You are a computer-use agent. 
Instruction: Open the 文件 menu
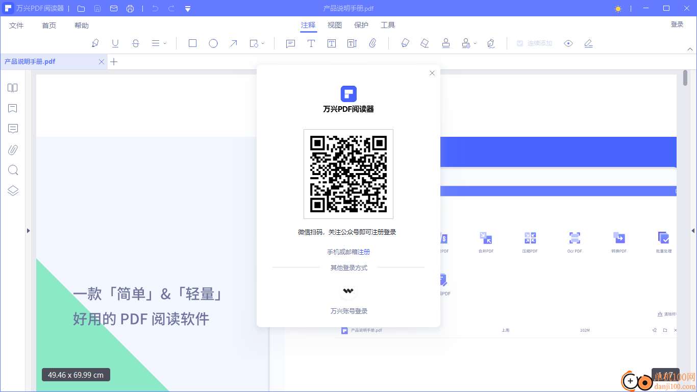pos(16,26)
